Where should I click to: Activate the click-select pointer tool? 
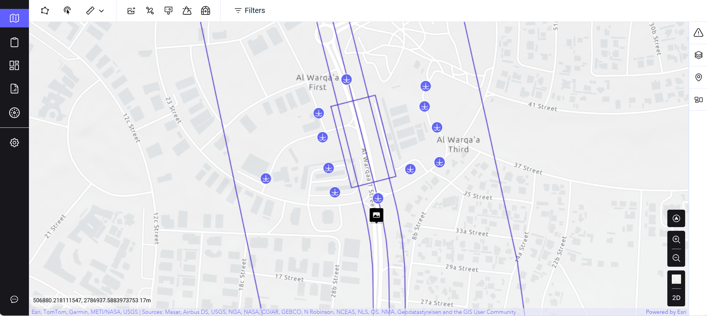click(67, 10)
